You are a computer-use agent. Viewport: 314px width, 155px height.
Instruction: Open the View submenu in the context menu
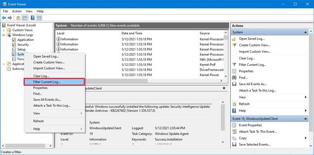pyautogui.click(x=55, y=113)
